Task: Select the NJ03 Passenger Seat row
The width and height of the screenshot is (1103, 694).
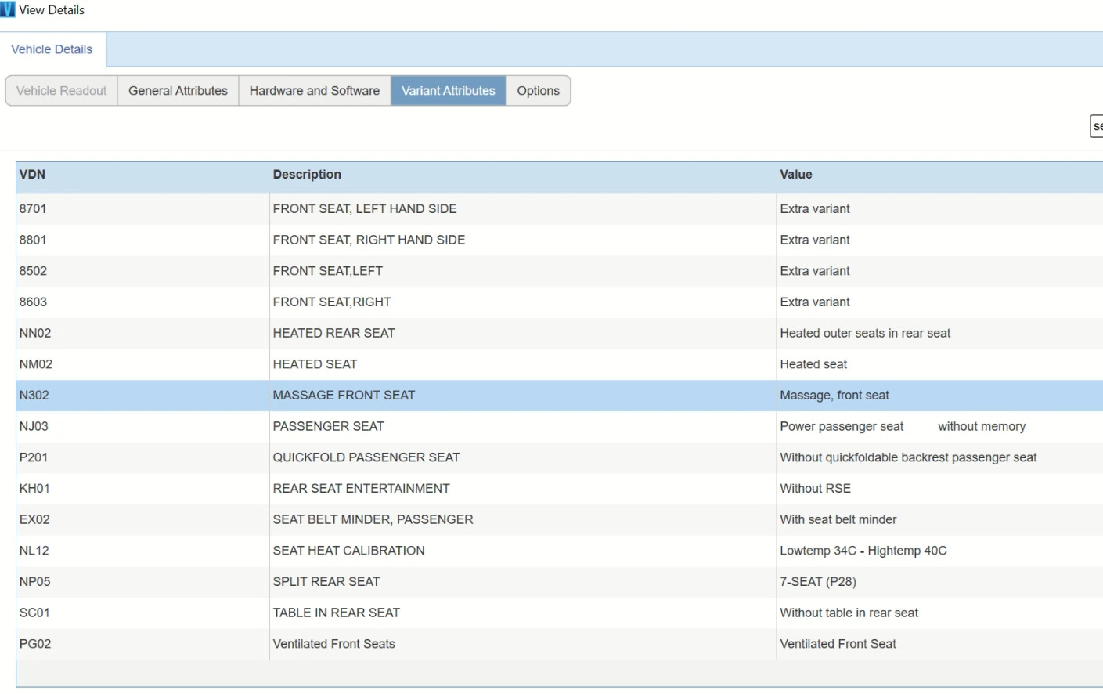Action: click(x=328, y=426)
